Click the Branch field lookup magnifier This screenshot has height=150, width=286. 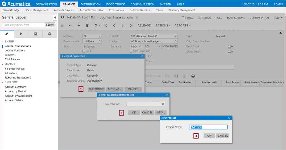coord(175,36)
